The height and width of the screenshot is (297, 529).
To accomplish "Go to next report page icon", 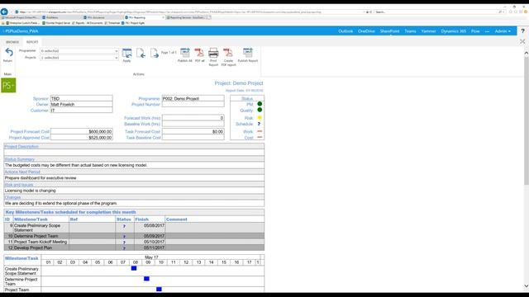I will (154, 53).
